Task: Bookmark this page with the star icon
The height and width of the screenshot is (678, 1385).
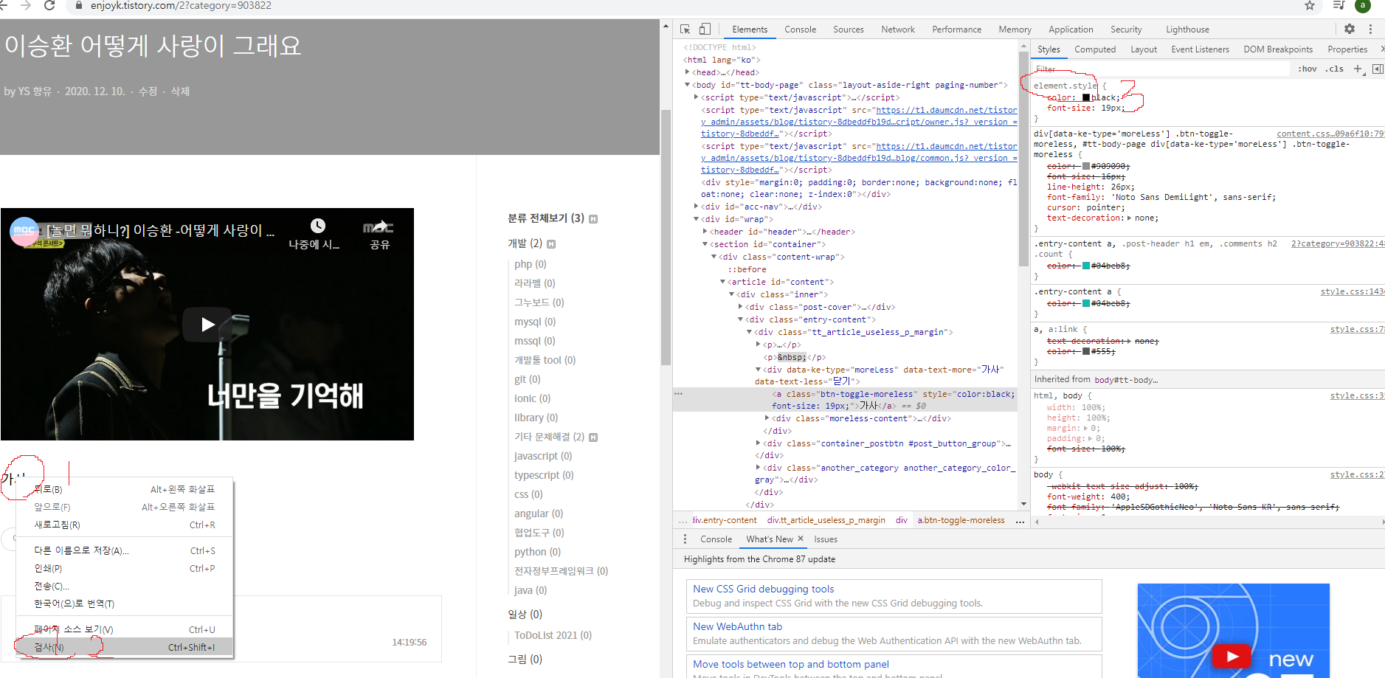Action: tap(1310, 5)
